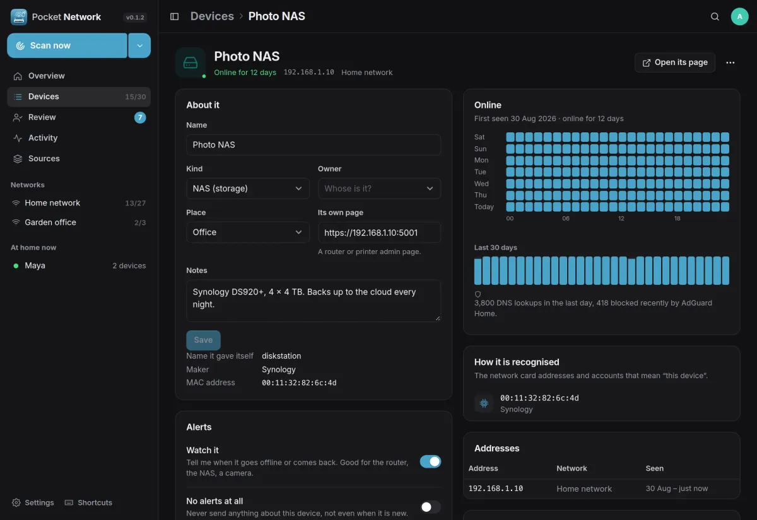
Task: Select the Home network entry
Action: pyautogui.click(x=79, y=203)
